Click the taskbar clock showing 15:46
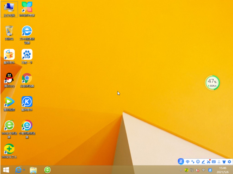233x174 pixels. [x=223, y=170]
